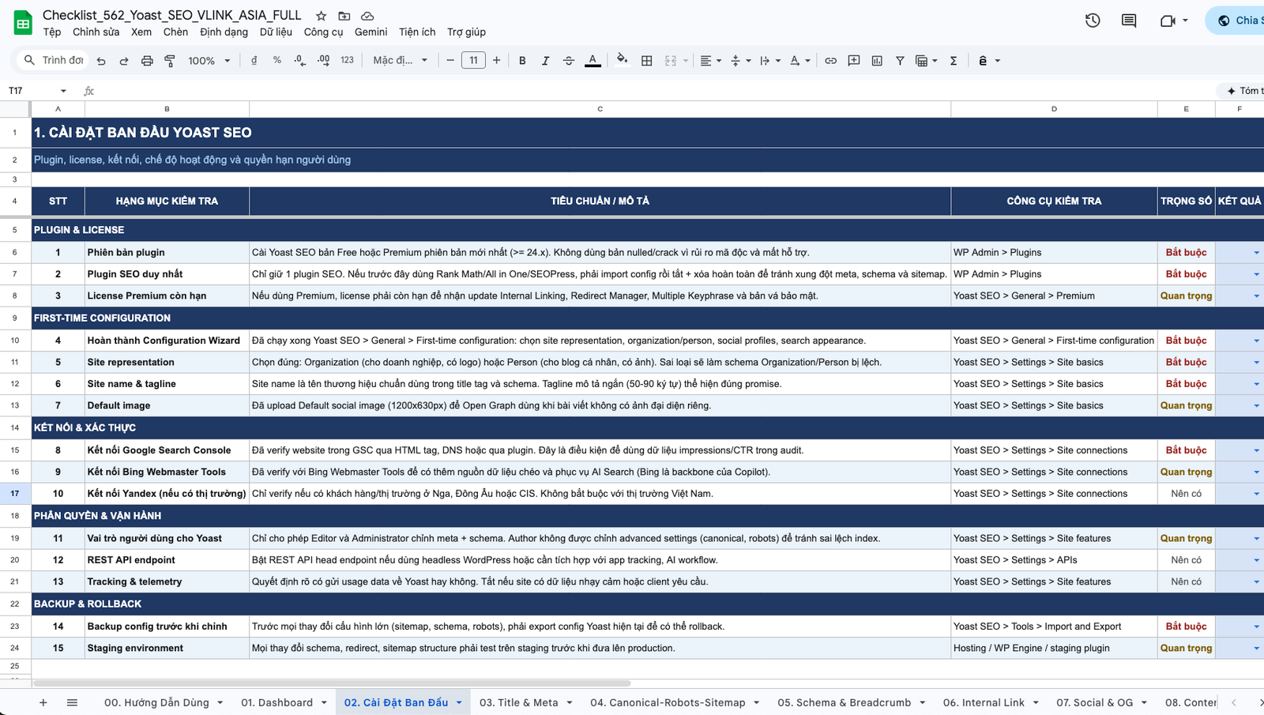This screenshot has height=715, width=1264.
Task: Toggle italic formatting
Action: (x=545, y=60)
